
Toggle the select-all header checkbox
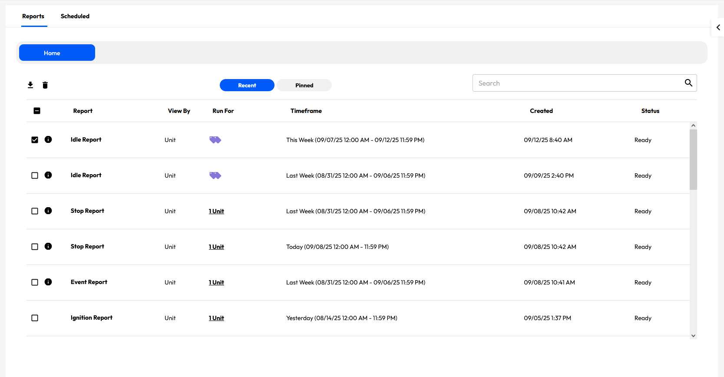(37, 111)
